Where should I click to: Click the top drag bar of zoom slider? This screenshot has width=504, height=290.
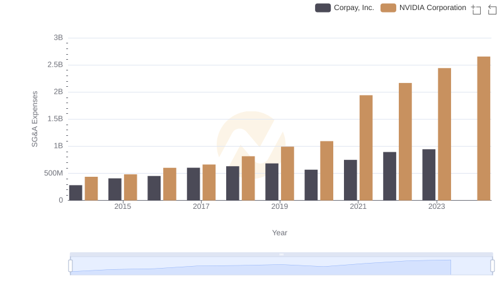coord(281,254)
